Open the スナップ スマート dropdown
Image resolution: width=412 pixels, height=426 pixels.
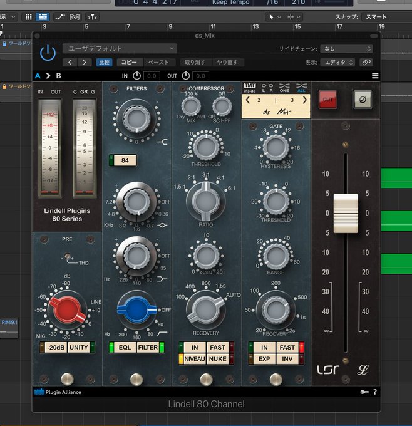click(386, 17)
